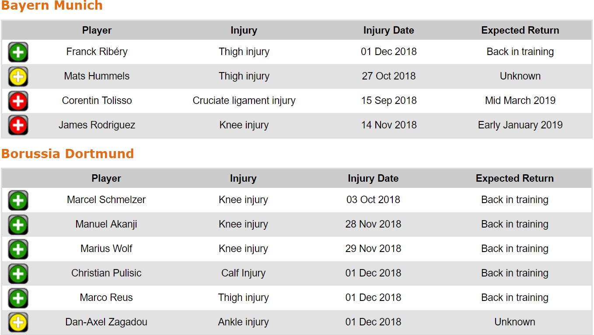
Task: Open the Borussia Dortmund team heading
Action: click(67, 154)
